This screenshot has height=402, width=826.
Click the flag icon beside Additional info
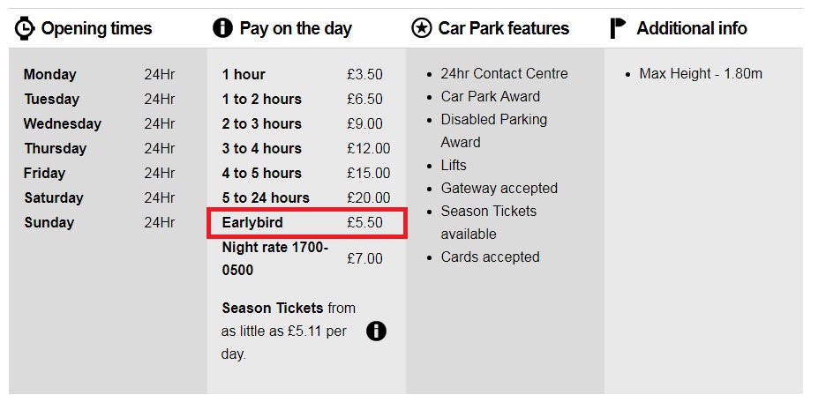pyautogui.click(x=618, y=28)
